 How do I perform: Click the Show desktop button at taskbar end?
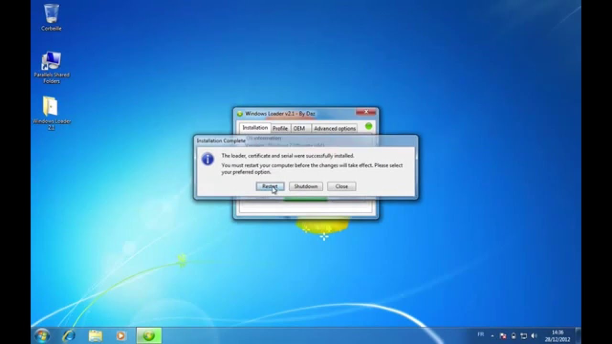point(578,335)
